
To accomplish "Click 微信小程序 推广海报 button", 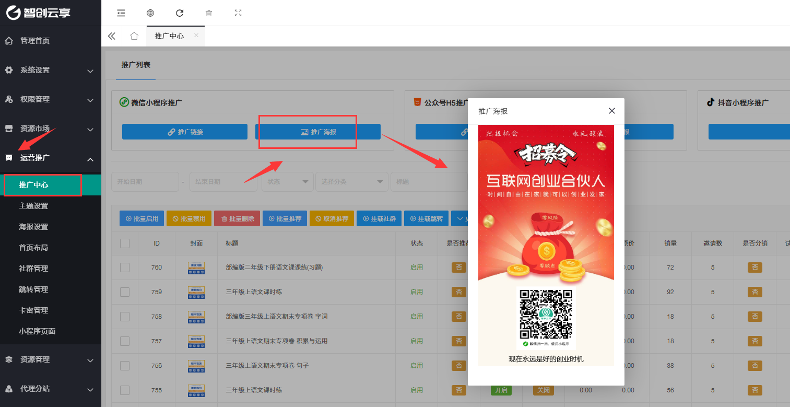I will (x=318, y=132).
